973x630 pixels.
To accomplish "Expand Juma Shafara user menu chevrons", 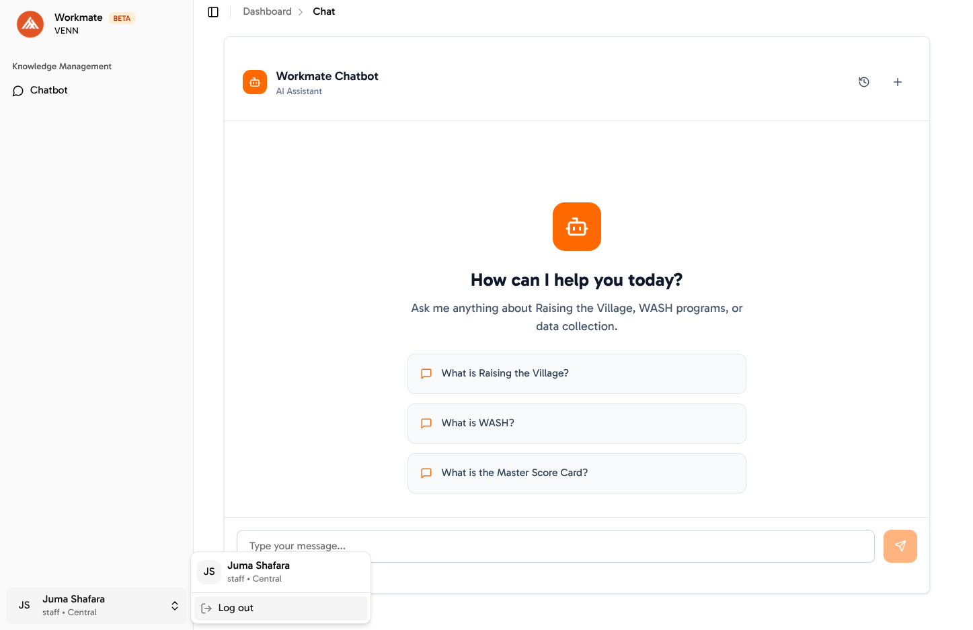I will (x=175, y=606).
